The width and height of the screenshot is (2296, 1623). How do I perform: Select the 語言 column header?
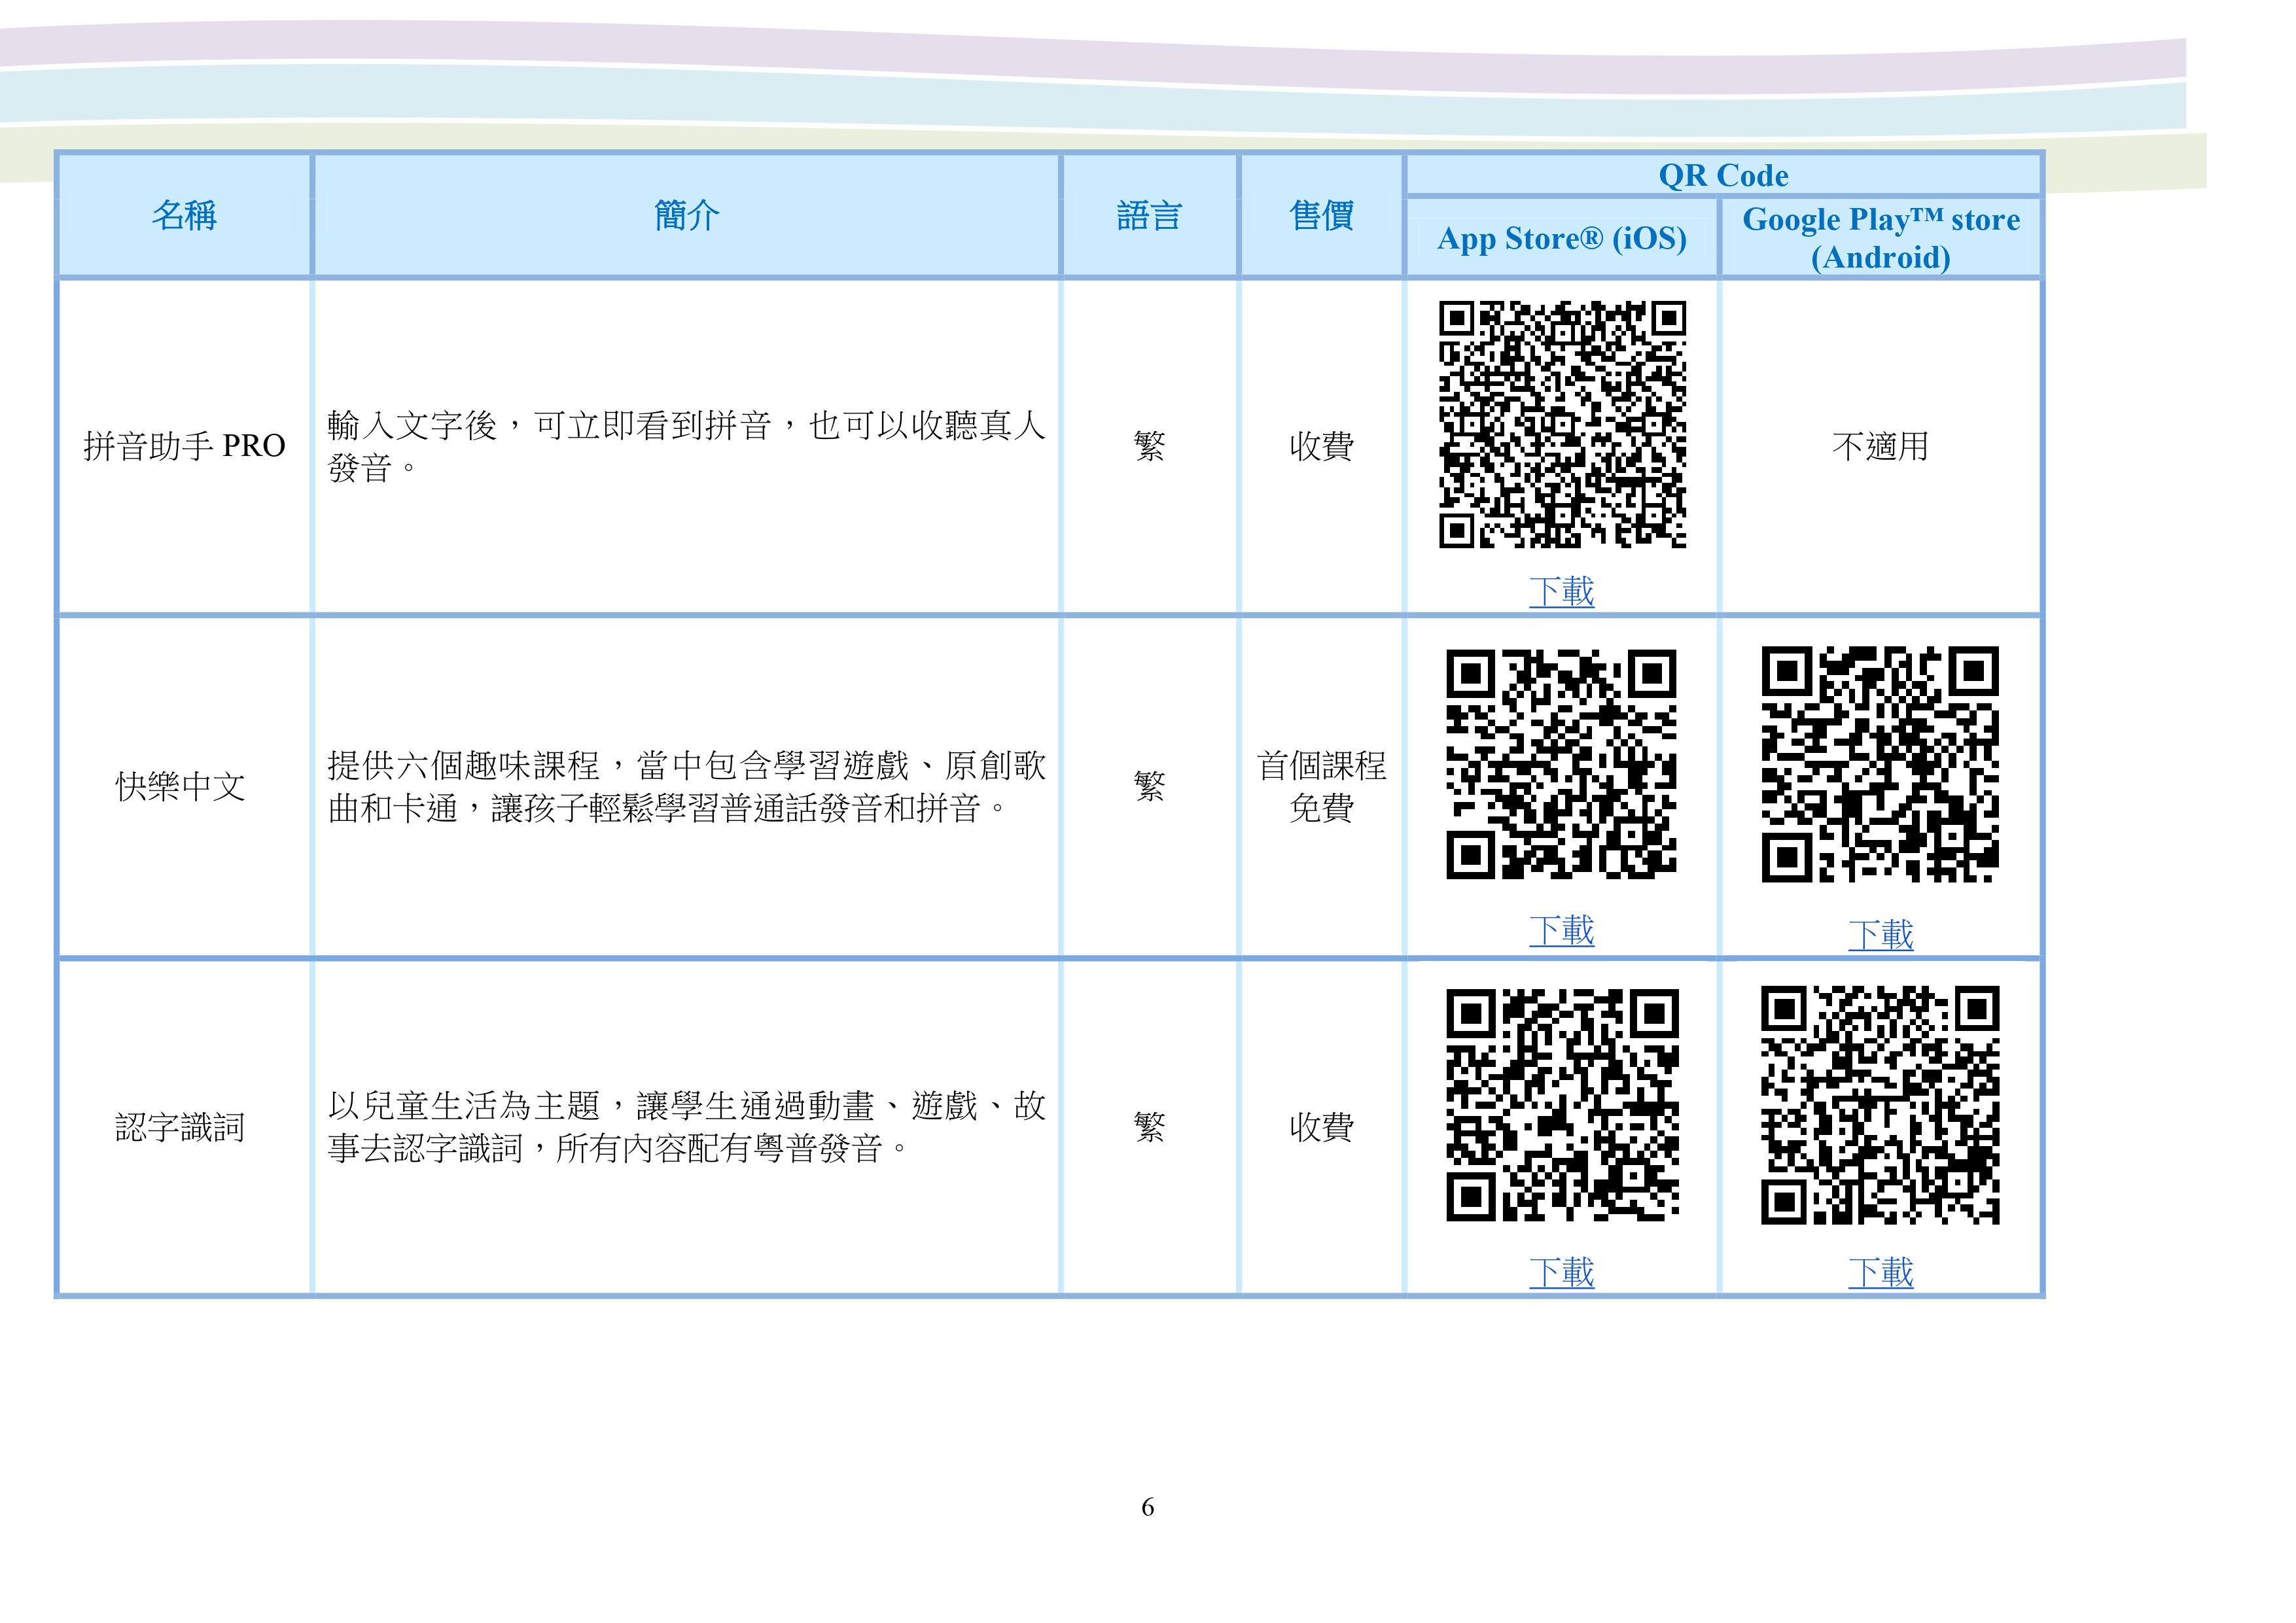click(x=1149, y=215)
